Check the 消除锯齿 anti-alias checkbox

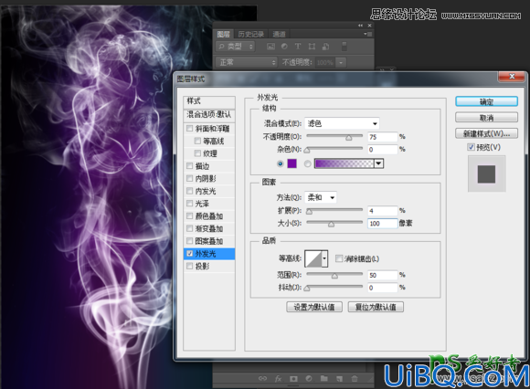coord(339,258)
